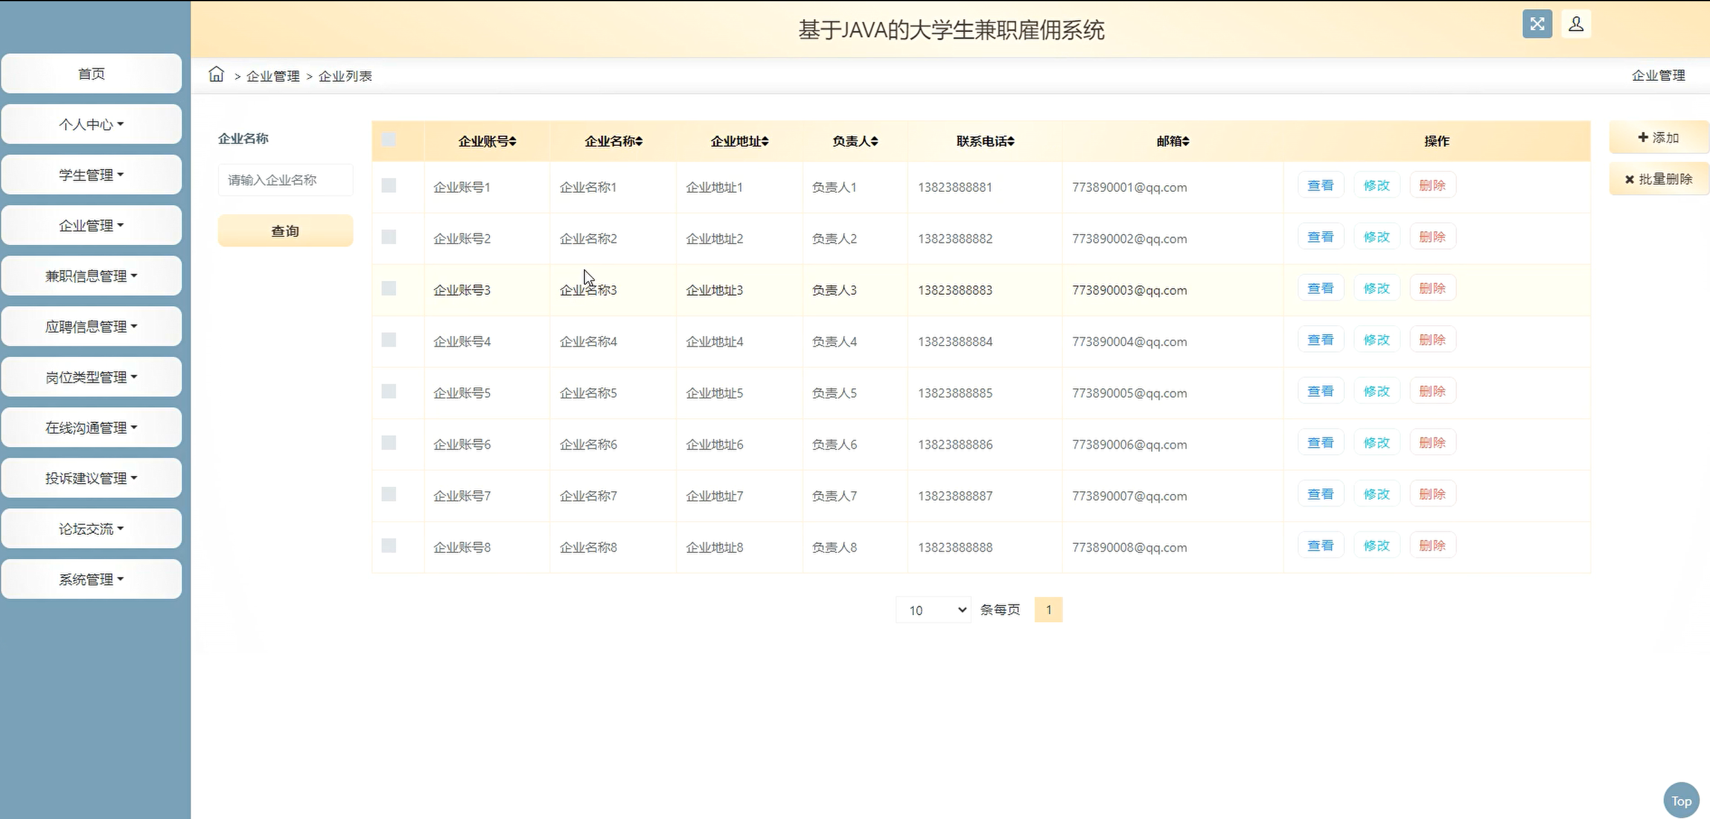Viewport: 1710px width, 819px height.
Task: Go to home via breadcrumb house icon
Action: [217, 74]
